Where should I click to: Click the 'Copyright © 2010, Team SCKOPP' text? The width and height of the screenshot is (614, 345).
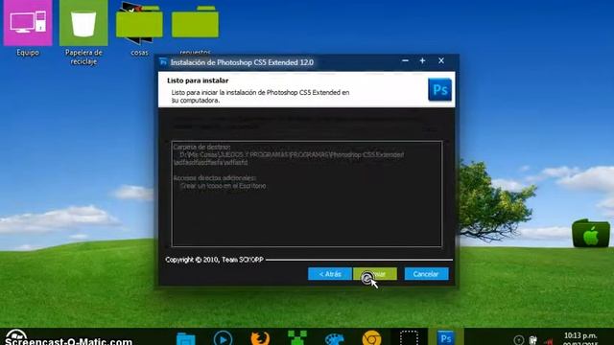214,260
